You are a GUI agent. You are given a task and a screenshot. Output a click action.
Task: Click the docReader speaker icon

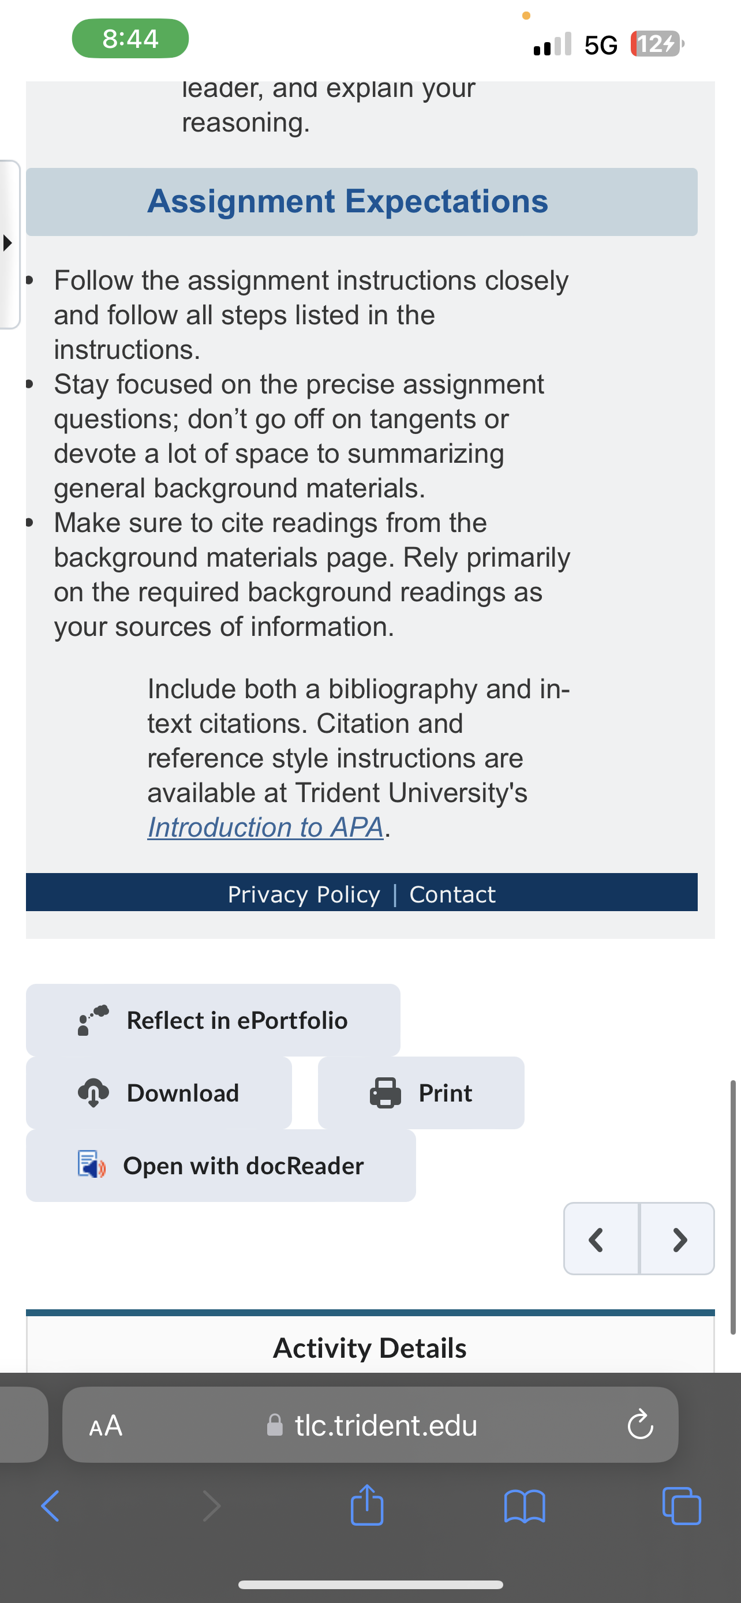[x=91, y=1164]
